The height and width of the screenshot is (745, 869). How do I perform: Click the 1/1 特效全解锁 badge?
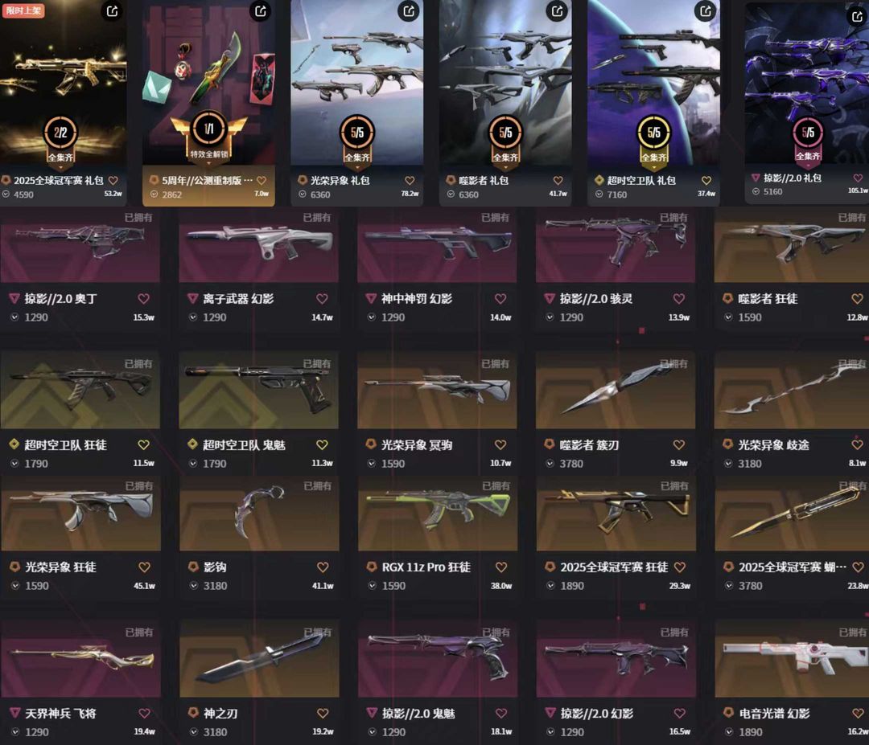point(209,137)
